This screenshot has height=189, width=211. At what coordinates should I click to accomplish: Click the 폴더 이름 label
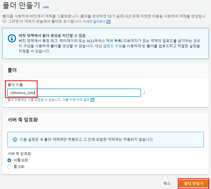(15, 85)
